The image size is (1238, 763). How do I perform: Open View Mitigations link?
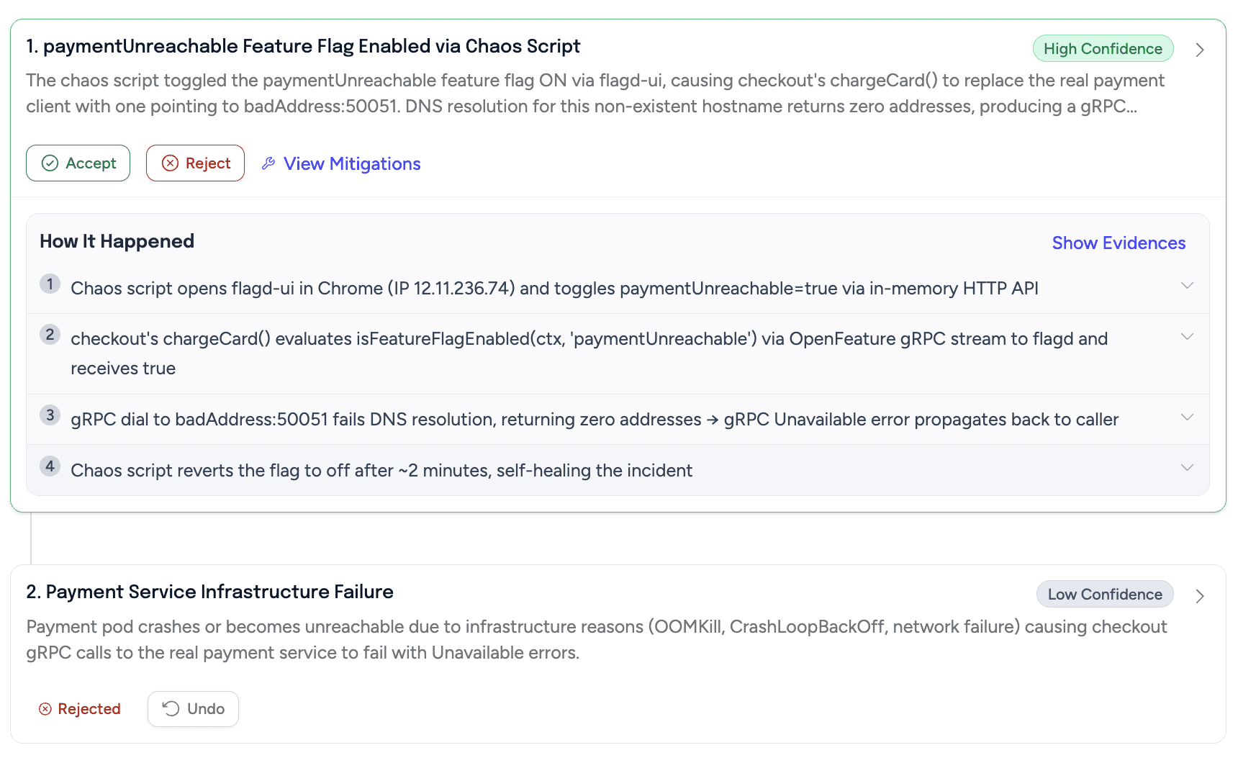(351, 164)
